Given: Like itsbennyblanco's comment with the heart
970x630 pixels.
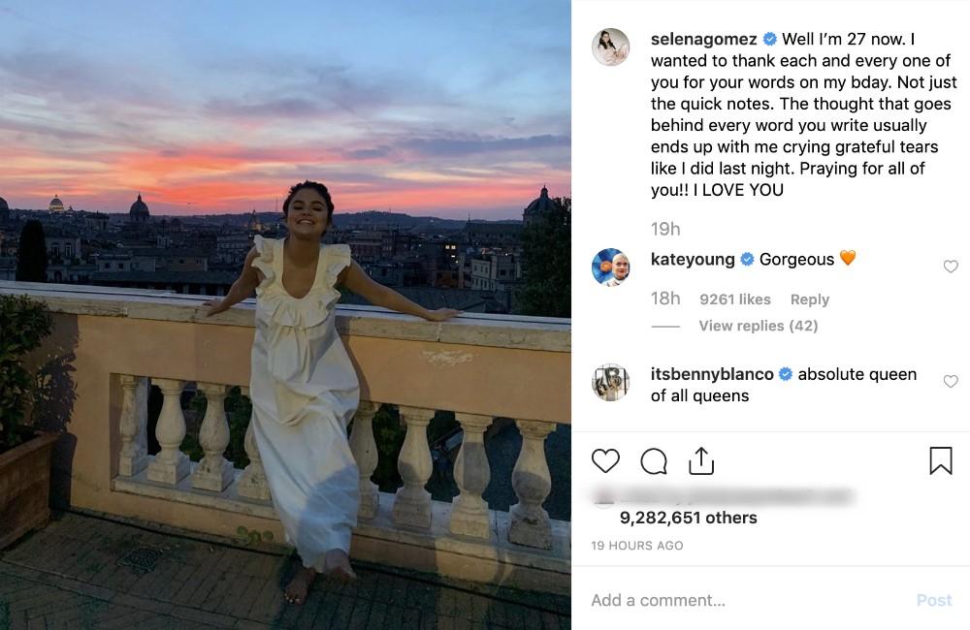Looking at the screenshot, I should (951, 382).
